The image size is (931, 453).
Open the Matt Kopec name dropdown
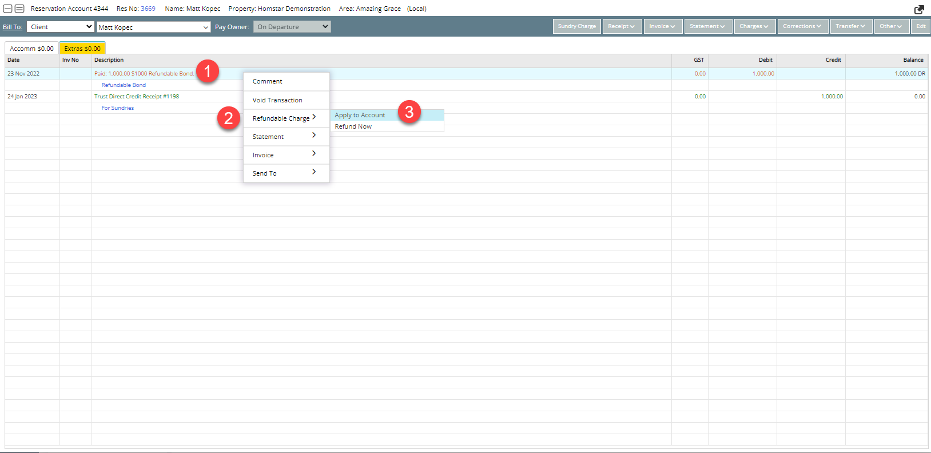click(x=153, y=27)
